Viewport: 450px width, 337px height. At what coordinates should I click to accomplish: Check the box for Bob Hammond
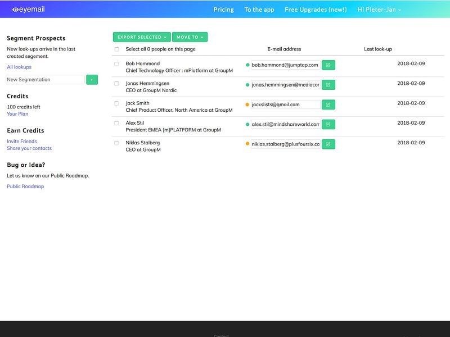tap(116, 63)
